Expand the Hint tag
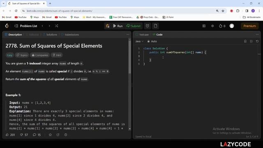This screenshot has width=263, height=148. tap(57, 55)
